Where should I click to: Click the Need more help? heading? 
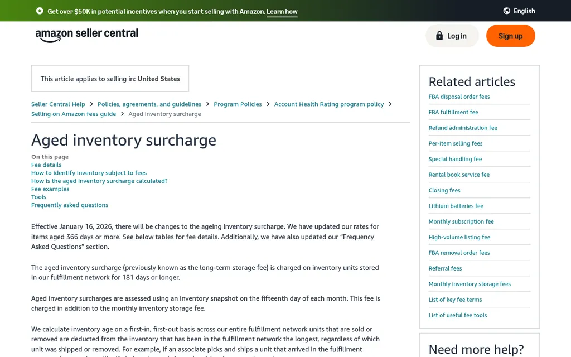point(476,349)
